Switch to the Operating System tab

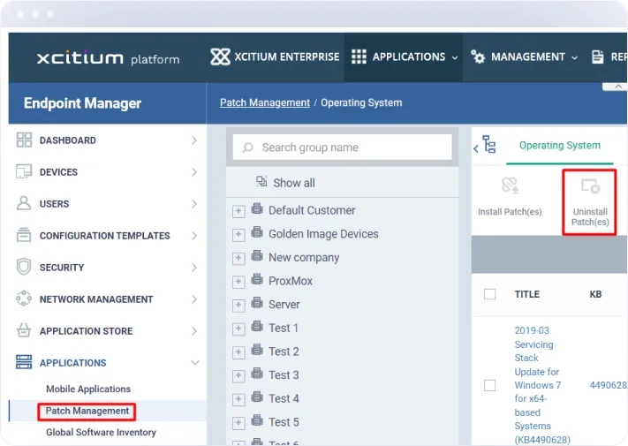559,146
